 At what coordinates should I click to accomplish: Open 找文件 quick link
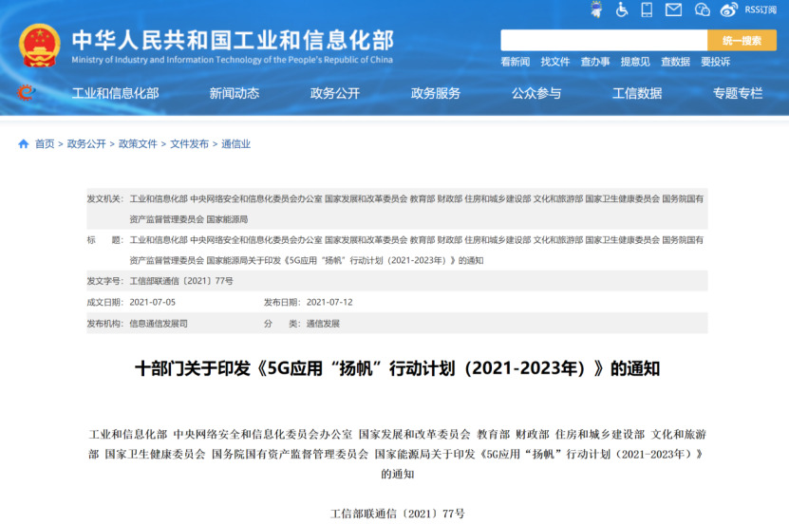555,62
